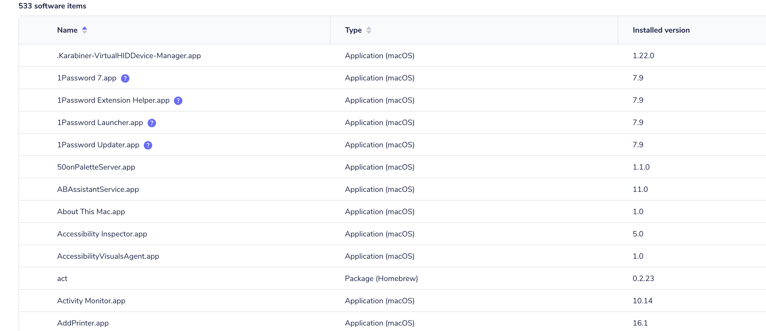Select About This Mac.app row
The height and width of the screenshot is (331, 766).
(x=91, y=212)
